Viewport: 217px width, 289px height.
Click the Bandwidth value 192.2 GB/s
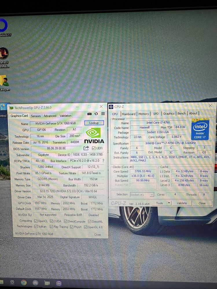pos(91,185)
